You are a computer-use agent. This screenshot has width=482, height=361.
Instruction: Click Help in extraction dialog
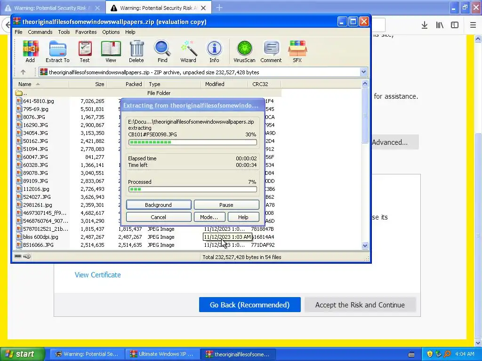(243, 217)
